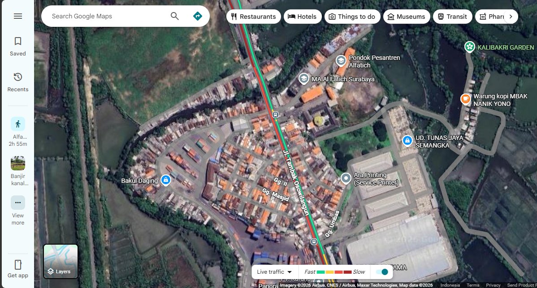The height and width of the screenshot is (288, 537).
Task: Open the Alfa walking route shortcut
Action: pos(18,132)
